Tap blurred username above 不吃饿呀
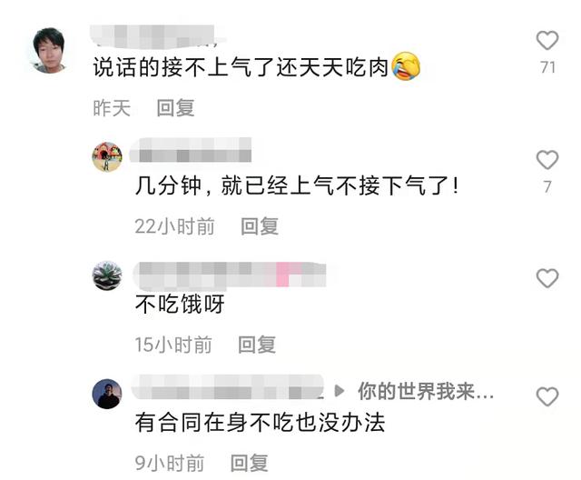The height and width of the screenshot is (480, 581). pos(230,275)
